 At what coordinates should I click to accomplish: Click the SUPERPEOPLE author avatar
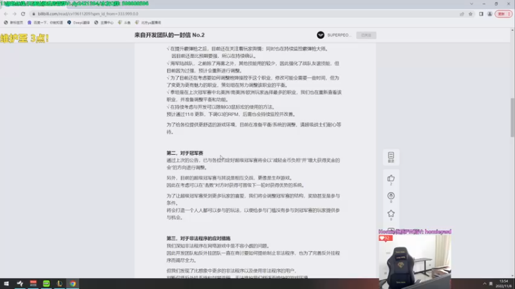(321, 35)
